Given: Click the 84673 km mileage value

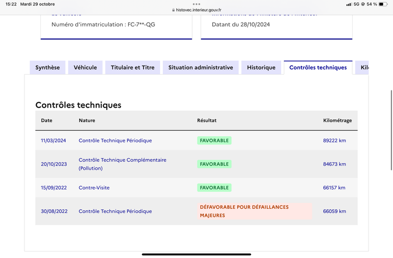Looking at the screenshot, I should click(335, 164).
